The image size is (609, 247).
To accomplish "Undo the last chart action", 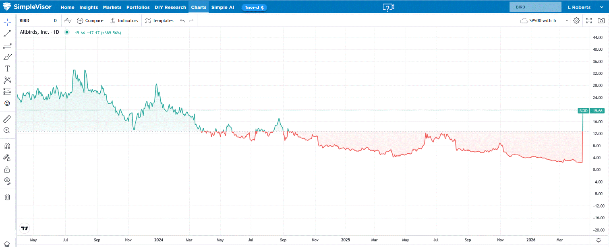I will (182, 21).
